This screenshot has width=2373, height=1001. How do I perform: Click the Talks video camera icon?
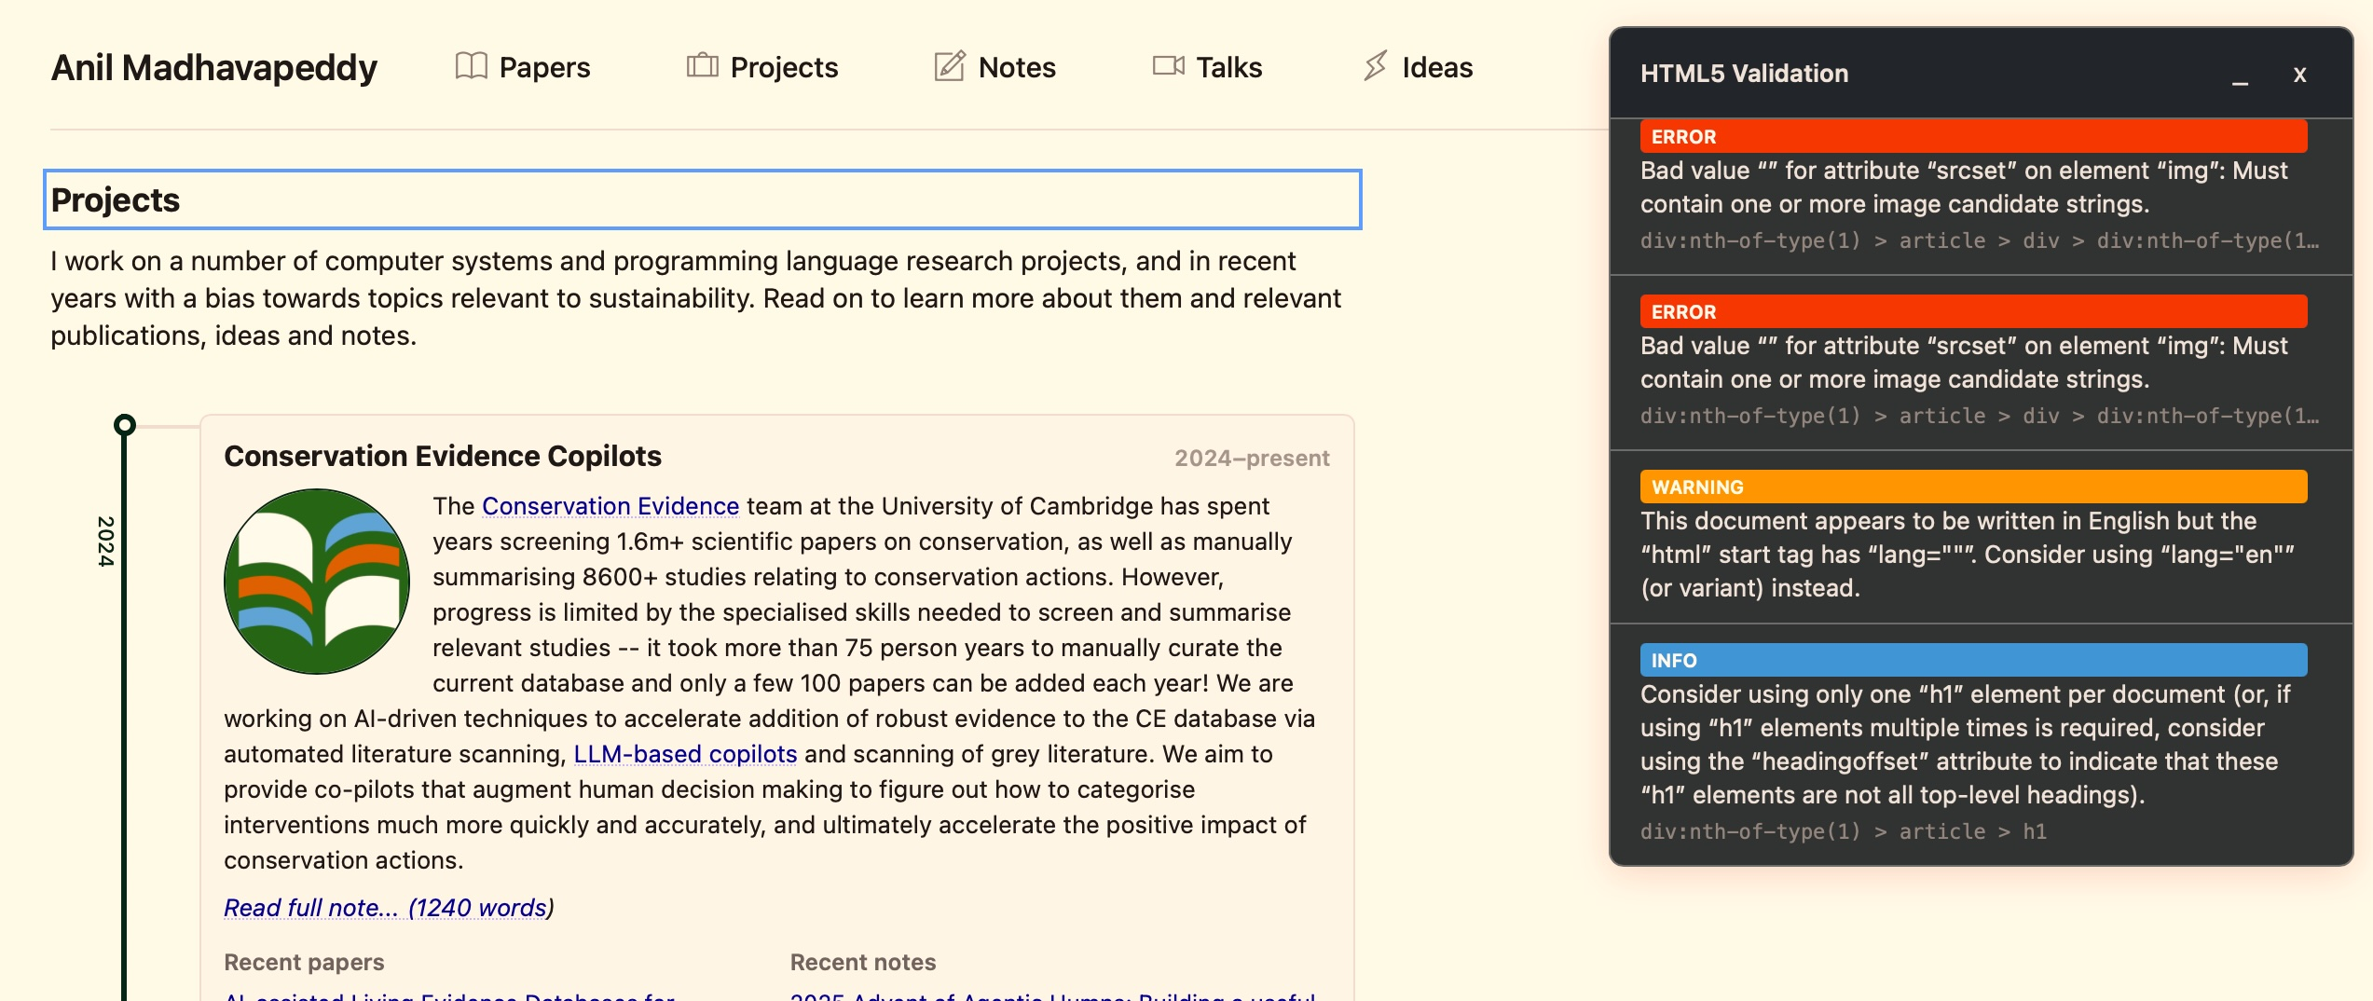click(1168, 66)
